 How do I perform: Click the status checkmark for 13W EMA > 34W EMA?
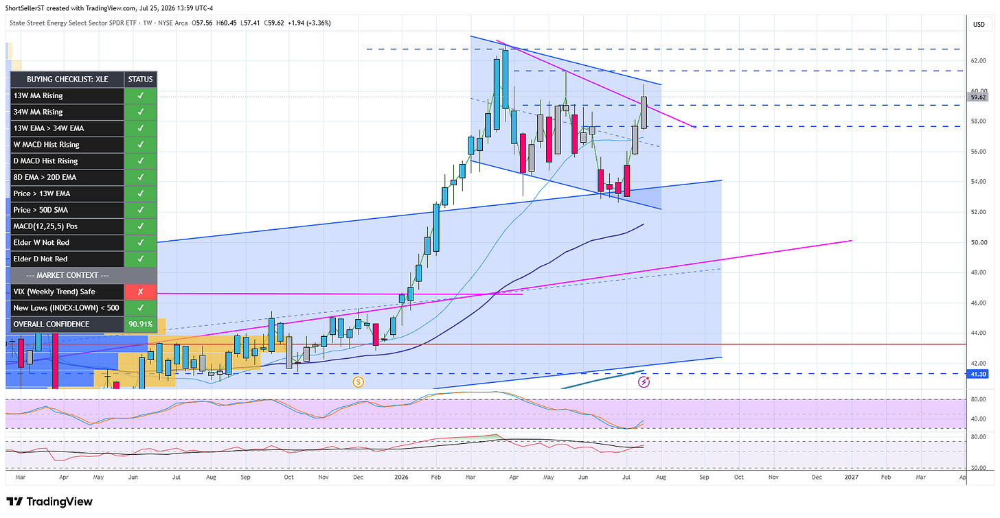[140, 128]
